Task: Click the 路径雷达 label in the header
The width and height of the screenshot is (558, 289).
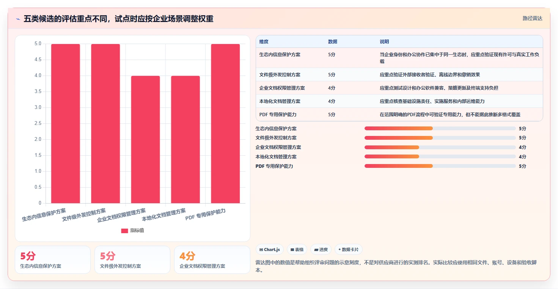Action: click(x=533, y=18)
